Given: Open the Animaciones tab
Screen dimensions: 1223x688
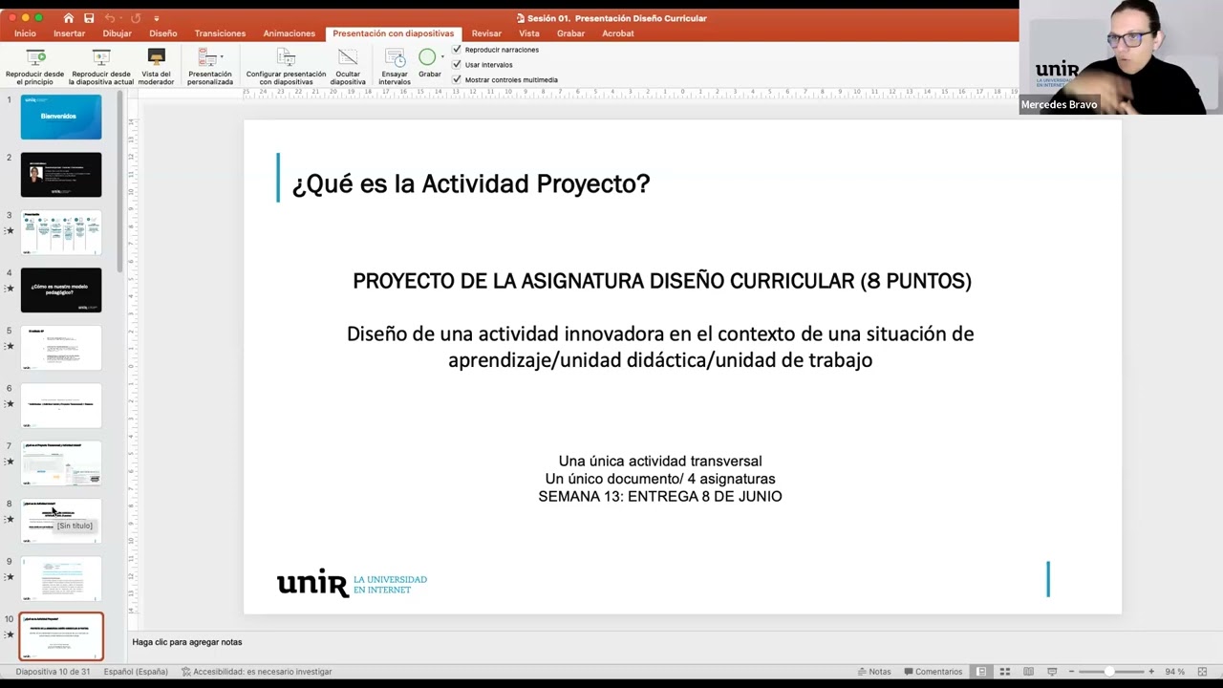Looking at the screenshot, I should tap(289, 33).
